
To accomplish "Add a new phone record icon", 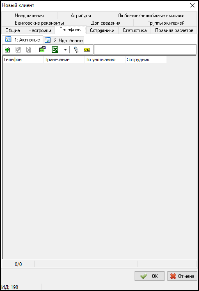I will (7, 50).
